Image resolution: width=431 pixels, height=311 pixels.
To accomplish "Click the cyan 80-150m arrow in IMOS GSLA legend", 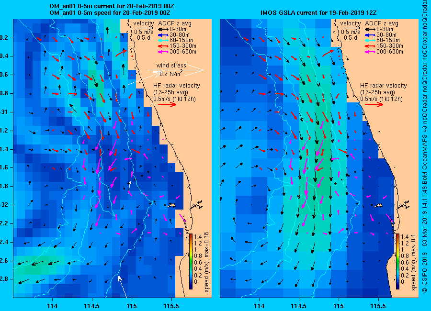I will point(370,40).
